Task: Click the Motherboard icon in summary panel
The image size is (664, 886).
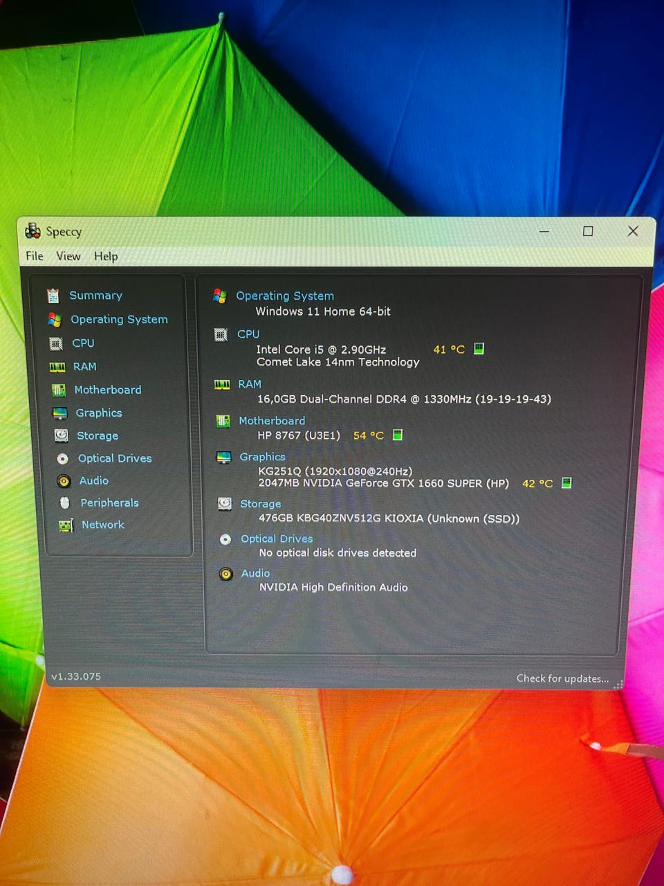Action: click(223, 421)
